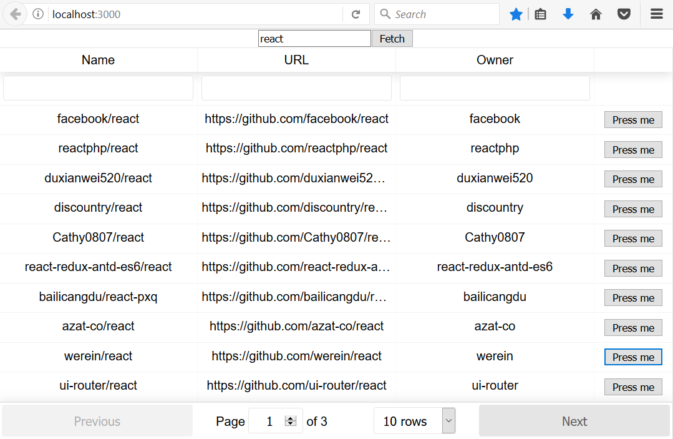Show bookmarks list icon
This screenshot has width=673, height=439.
tap(540, 14)
